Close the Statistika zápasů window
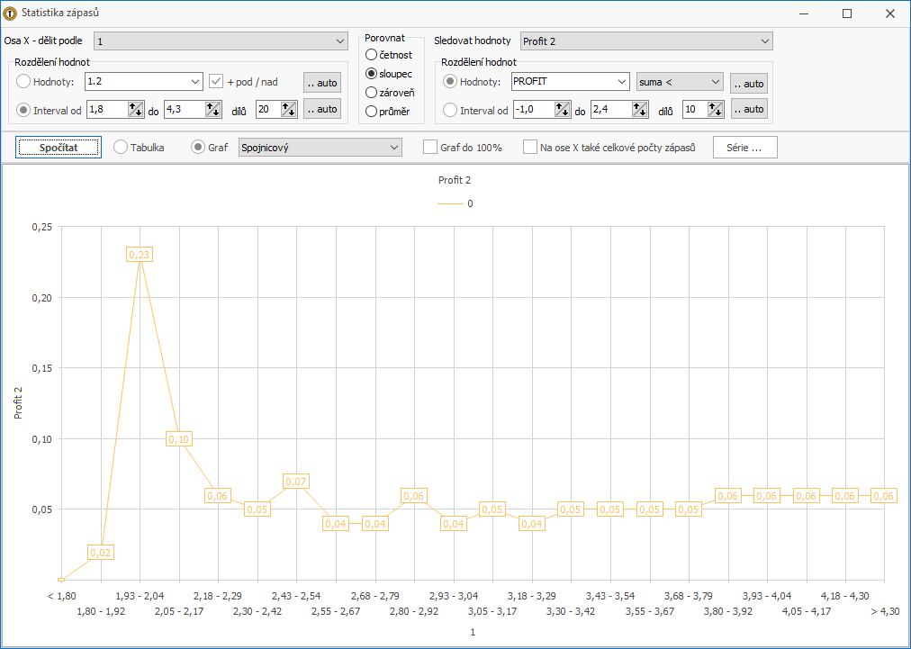This screenshot has width=911, height=649. [890, 14]
